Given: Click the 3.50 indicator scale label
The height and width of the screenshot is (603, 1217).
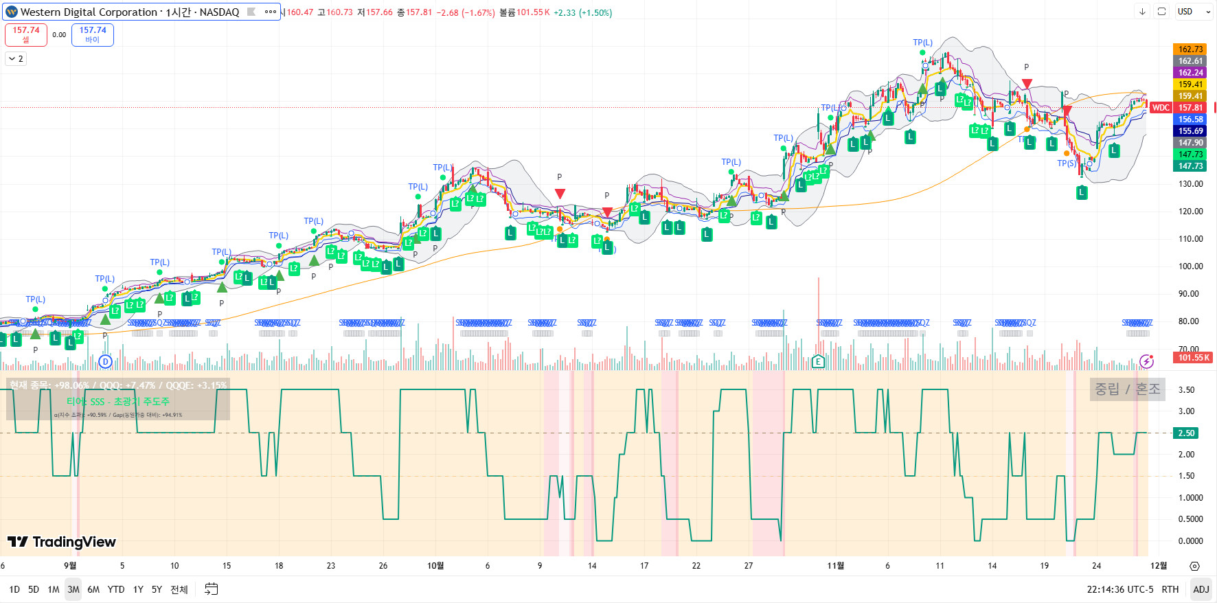Looking at the screenshot, I should coord(1186,390).
